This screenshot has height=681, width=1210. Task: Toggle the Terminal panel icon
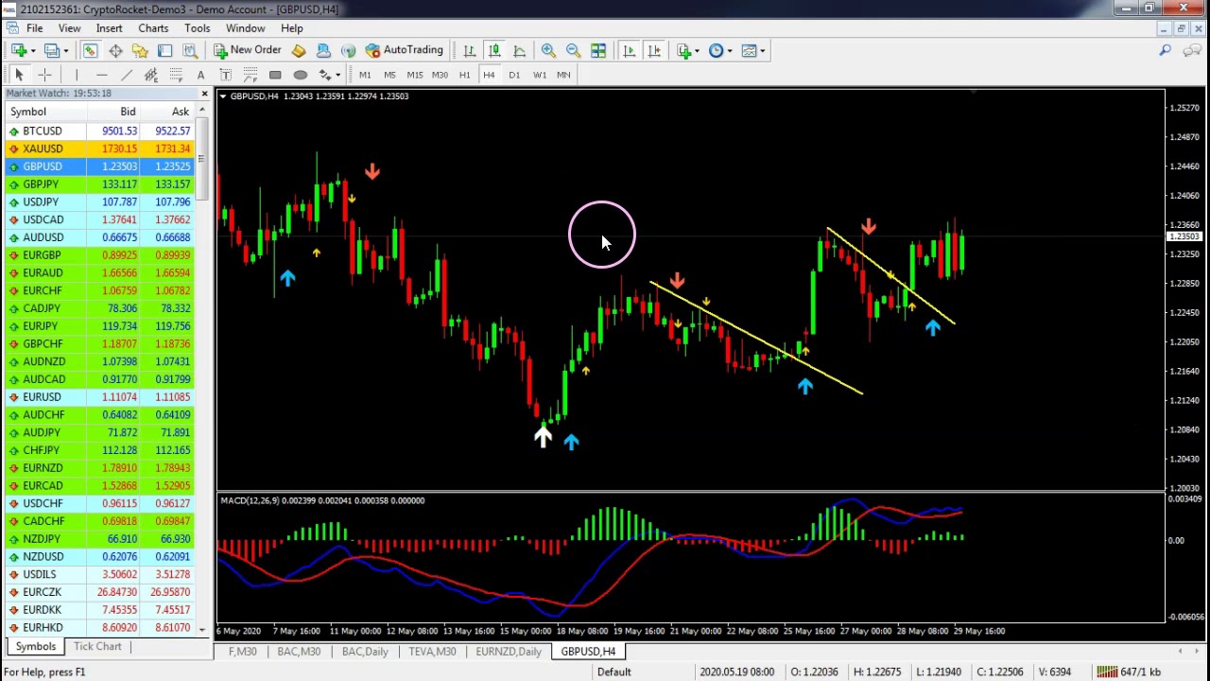click(164, 50)
